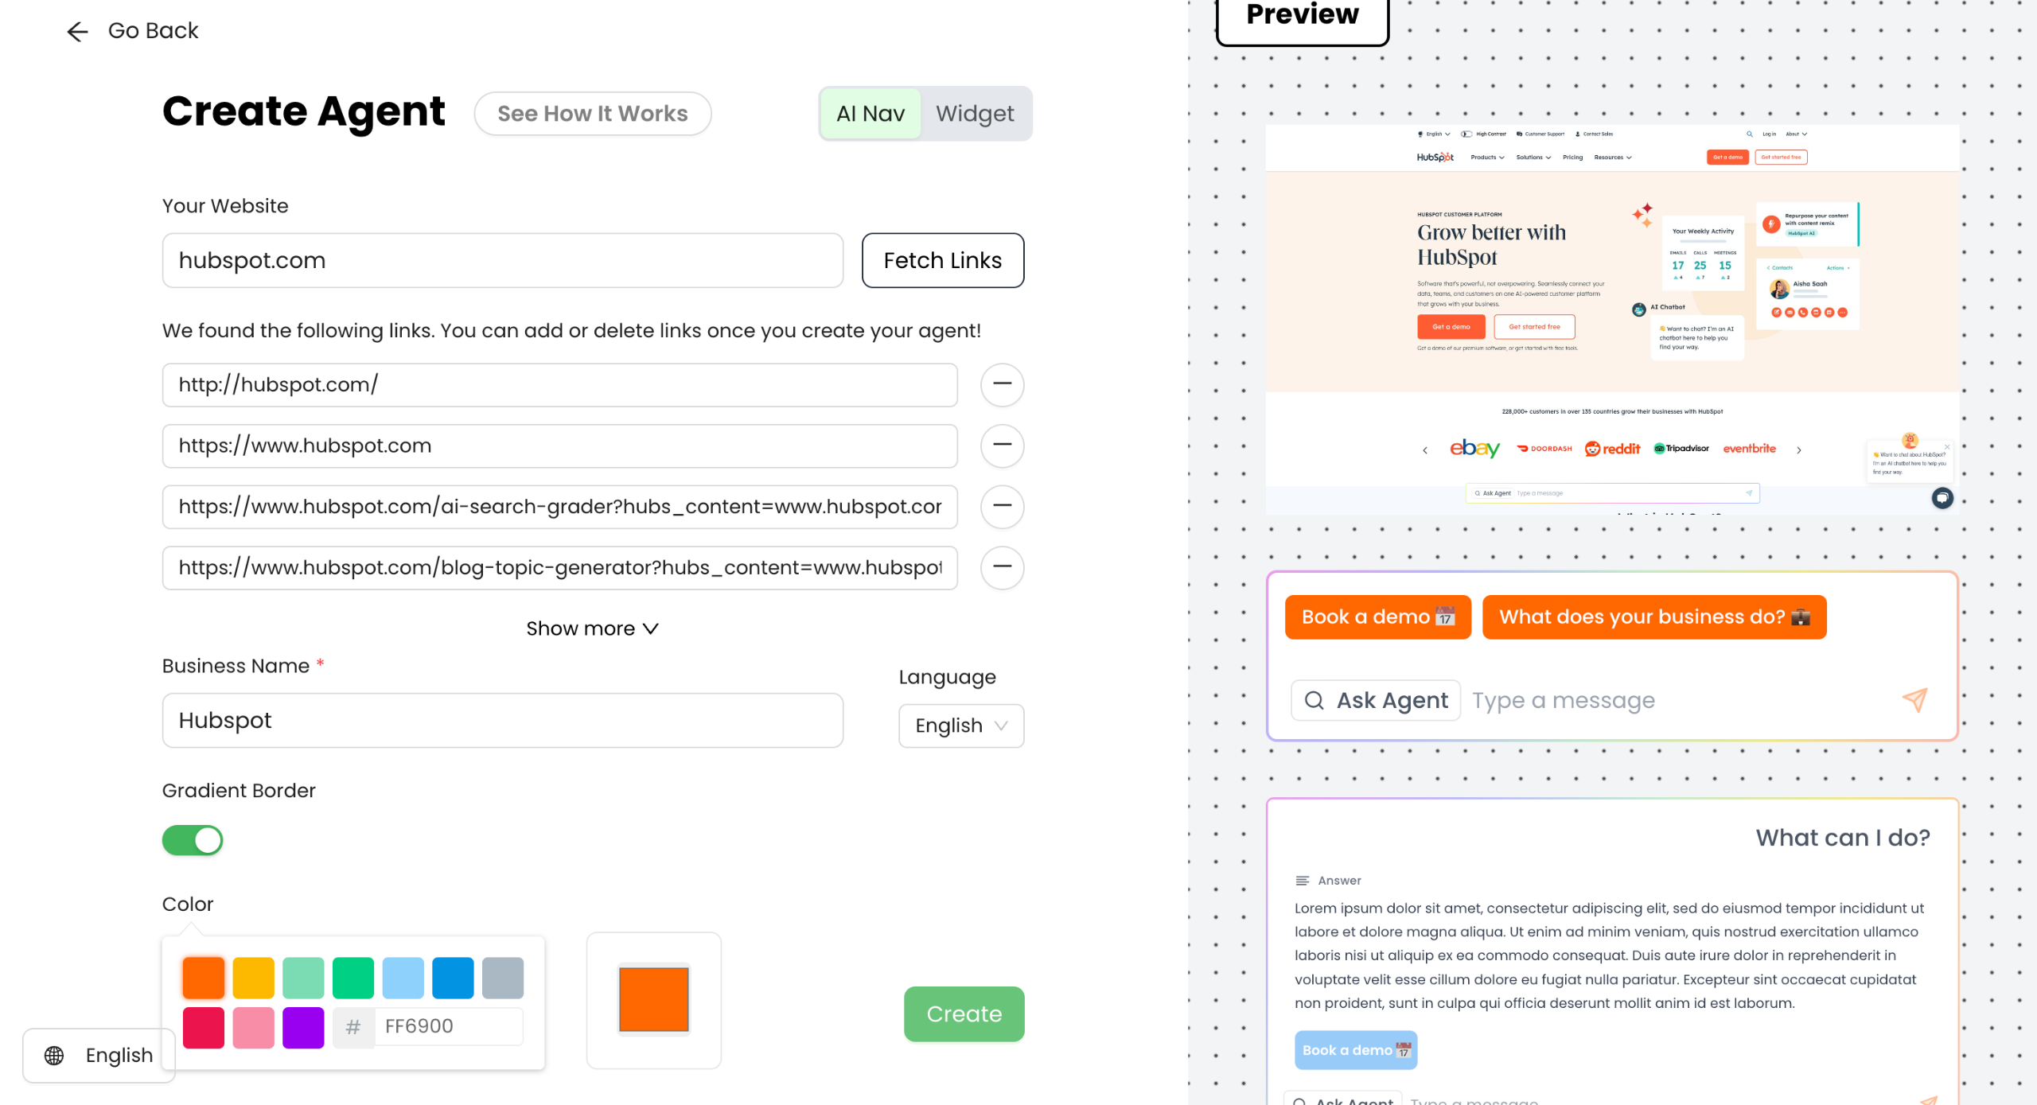
Task: Select the AI Nav tab
Action: coord(870,114)
